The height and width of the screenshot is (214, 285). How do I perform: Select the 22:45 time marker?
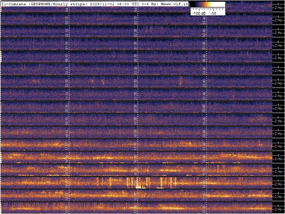point(204,83)
